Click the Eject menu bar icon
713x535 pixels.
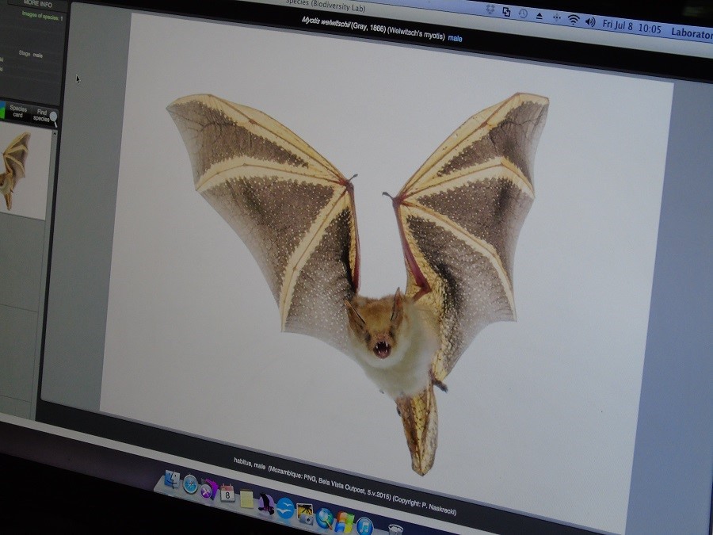(540, 16)
